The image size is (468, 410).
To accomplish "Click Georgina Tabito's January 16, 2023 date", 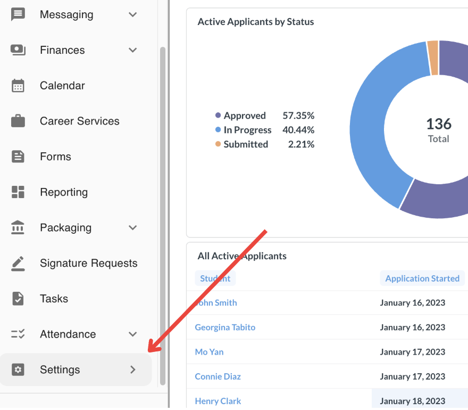I will coord(413,327).
